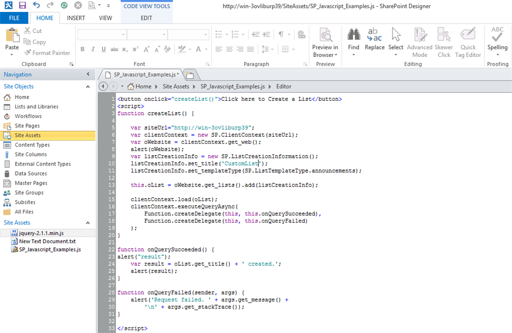This screenshot has height=333, width=512.
Task: Collapse the Site Assets file list section
Action: [88, 223]
